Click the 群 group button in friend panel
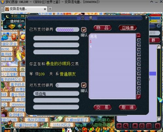The image size is (163, 132). click(x=155, y=40)
